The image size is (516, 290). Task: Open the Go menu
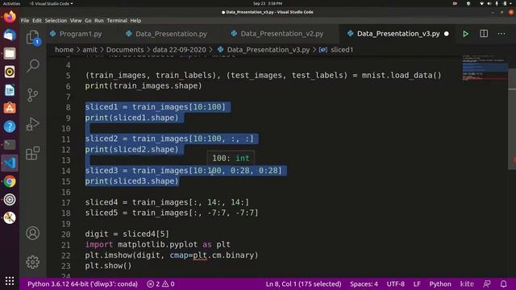[88, 20]
